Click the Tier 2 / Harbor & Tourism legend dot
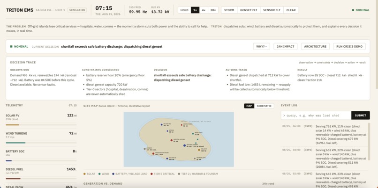Viewport: 378px width, 188px height. (179, 174)
